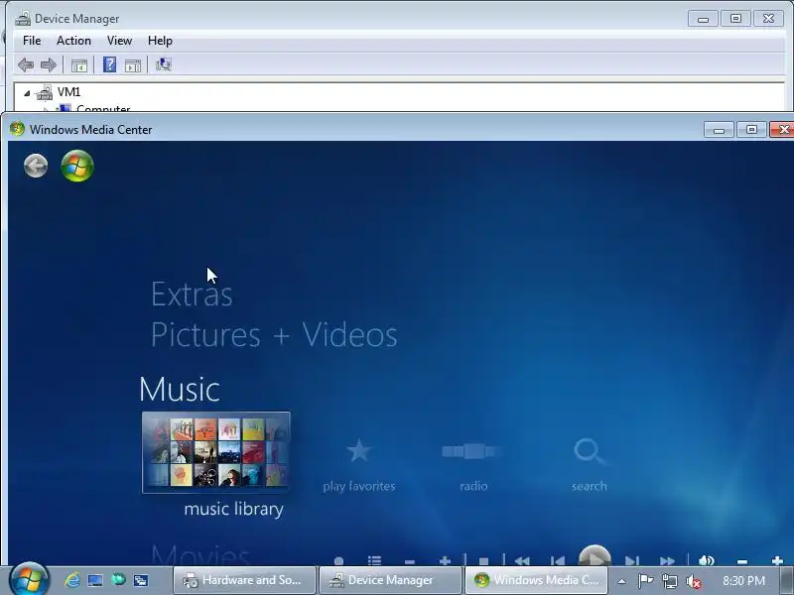This screenshot has height=595, width=794.
Task: Click the Show desktop strip
Action: click(x=787, y=580)
